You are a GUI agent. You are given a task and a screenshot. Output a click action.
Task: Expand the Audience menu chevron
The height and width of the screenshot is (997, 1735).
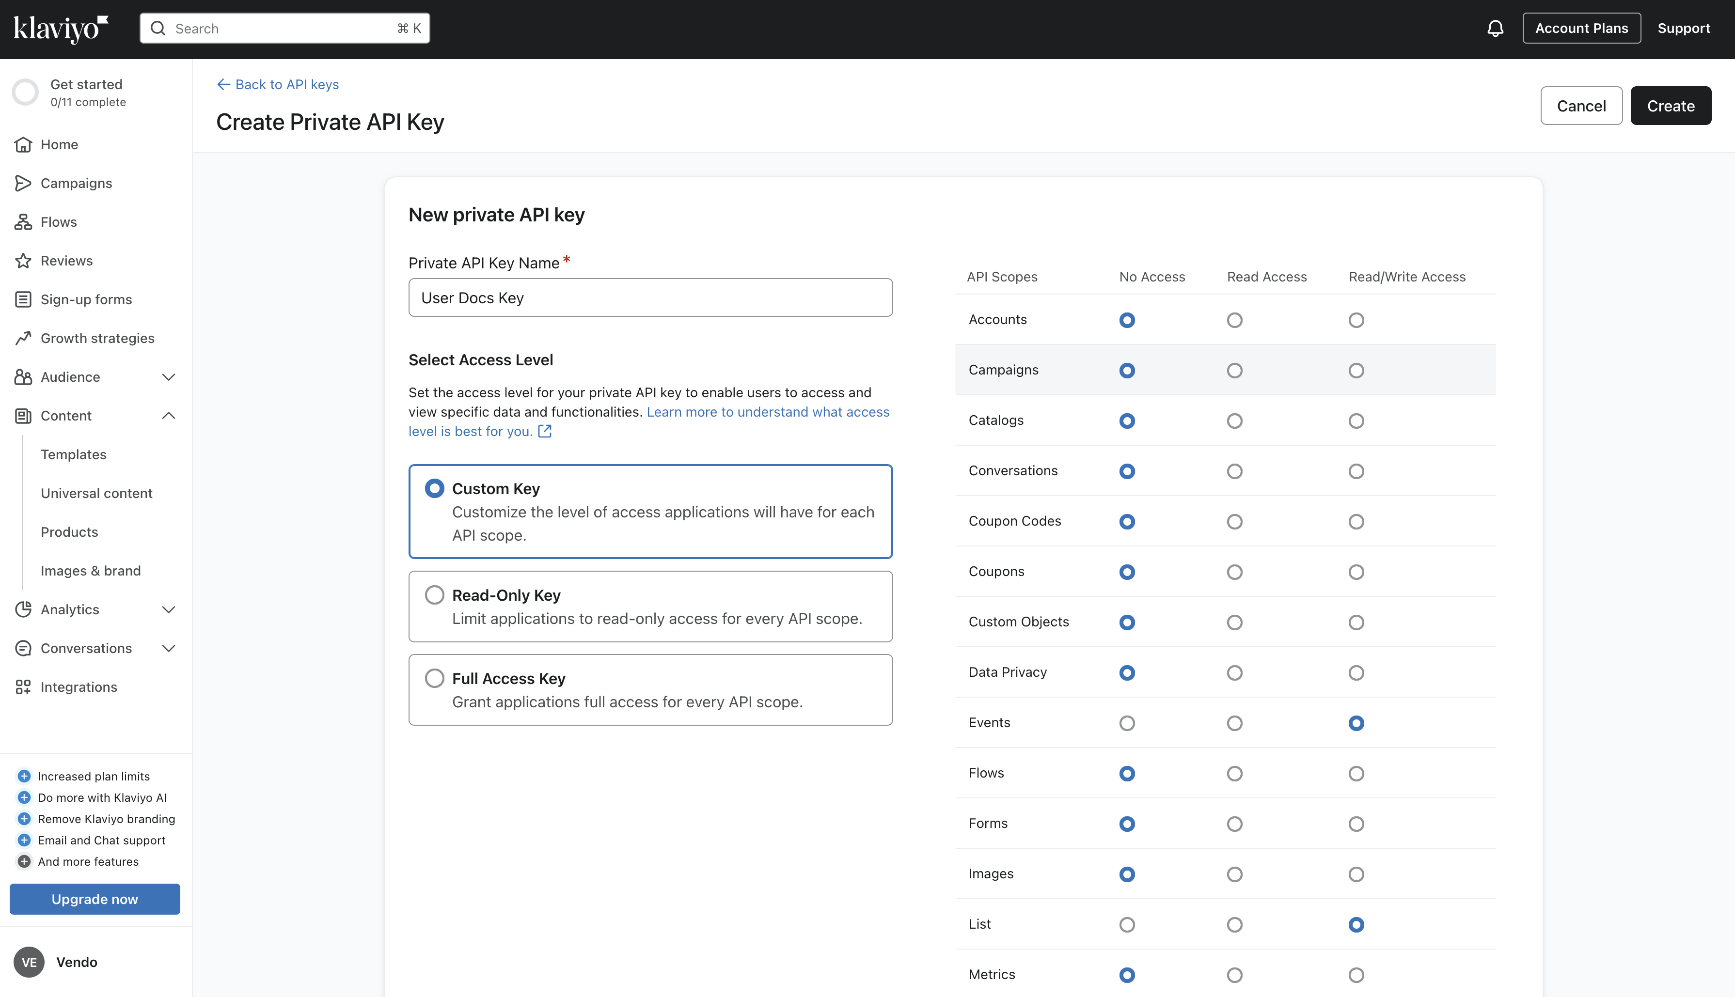click(169, 377)
